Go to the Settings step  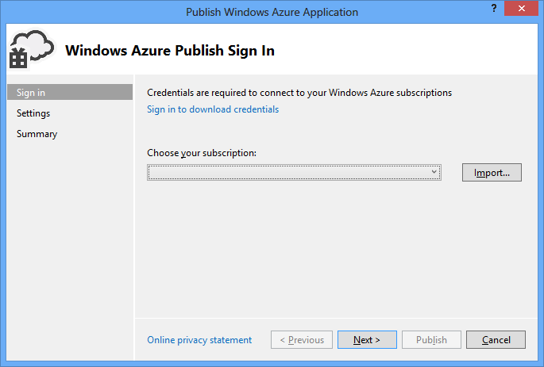pos(33,113)
